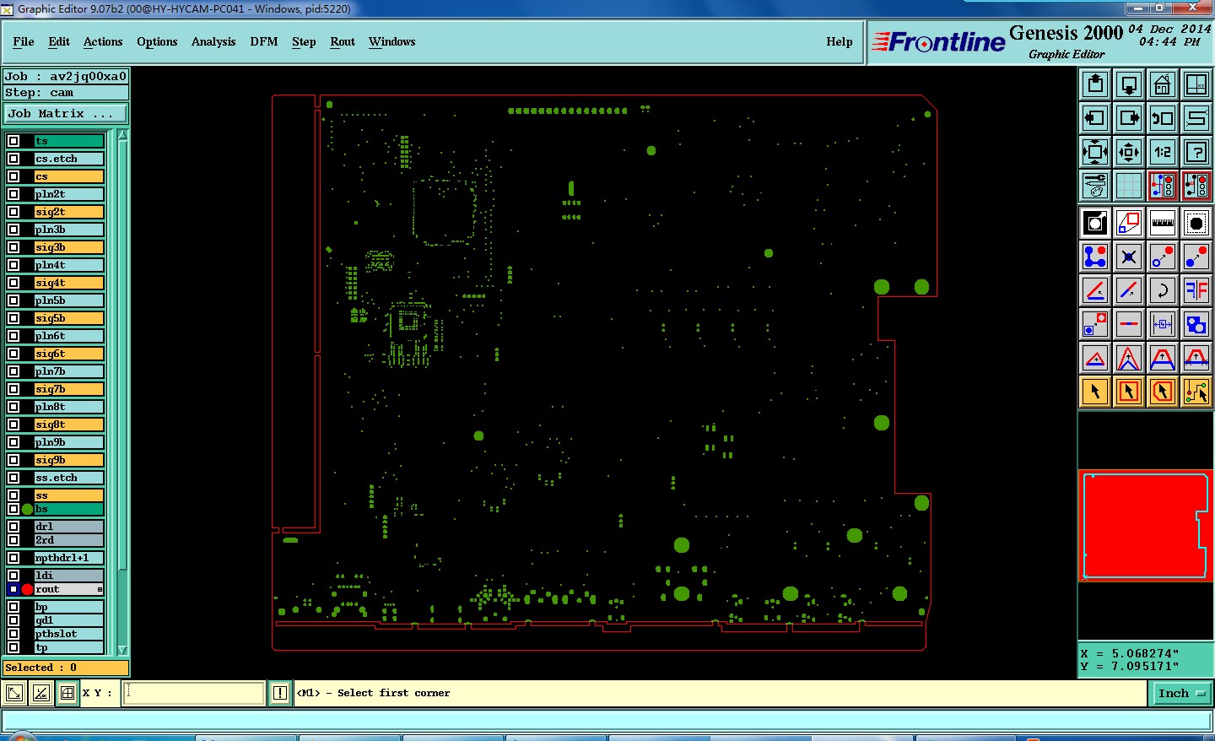Click the home view icon

pos(1163,84)
